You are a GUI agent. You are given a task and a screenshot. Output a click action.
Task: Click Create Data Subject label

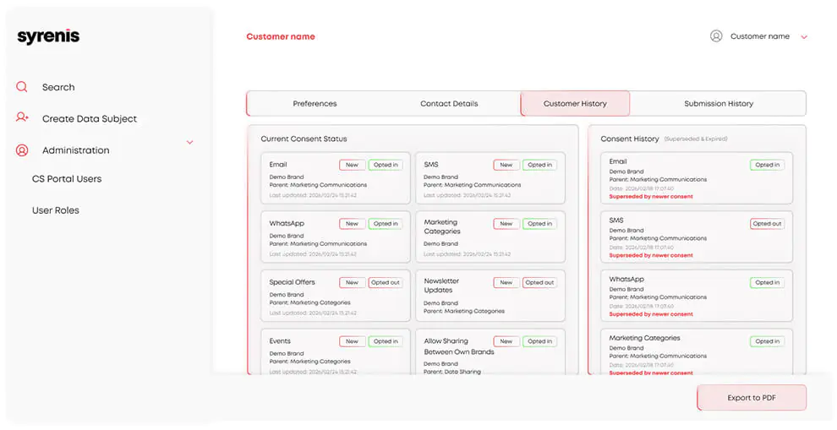90,118
